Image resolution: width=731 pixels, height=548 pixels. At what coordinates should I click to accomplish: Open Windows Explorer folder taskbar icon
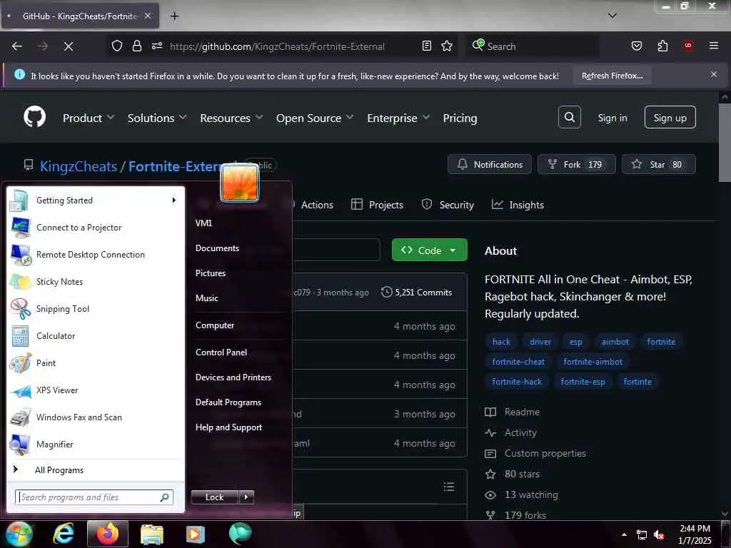[x=152, y=534]
